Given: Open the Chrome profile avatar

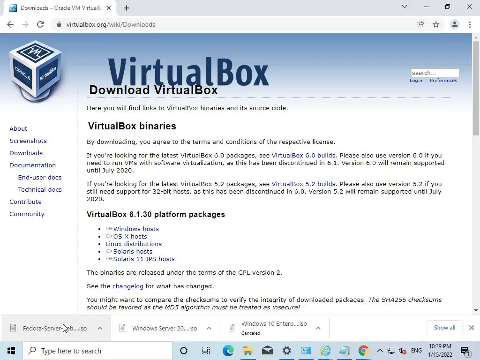Looking at the screenshot, I should coord(455,24).
